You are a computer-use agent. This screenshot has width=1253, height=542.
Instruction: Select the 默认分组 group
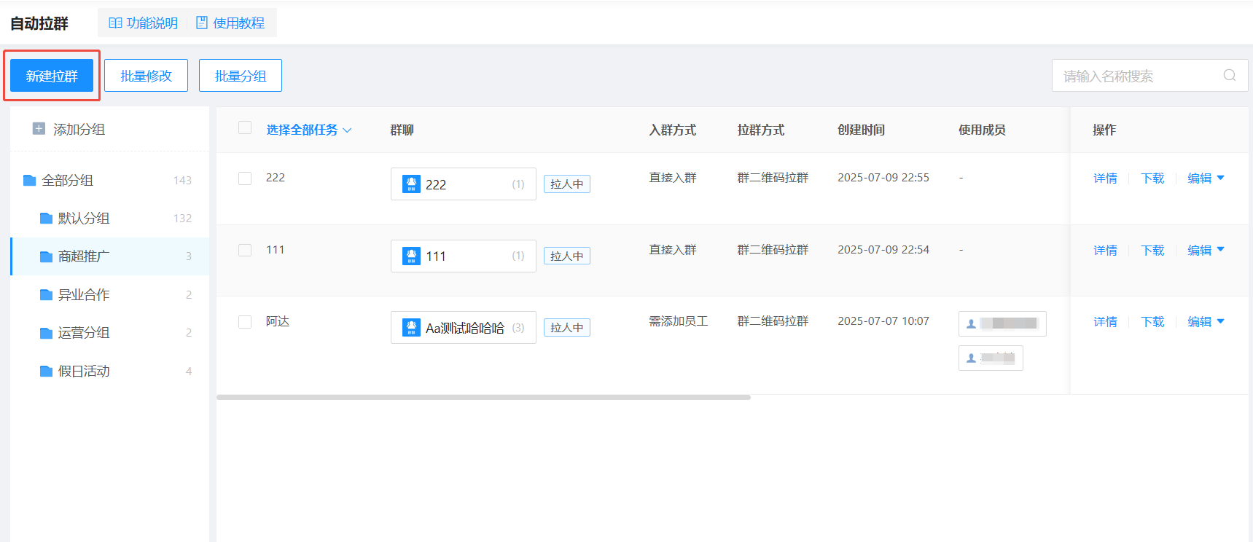coord(109,218)
